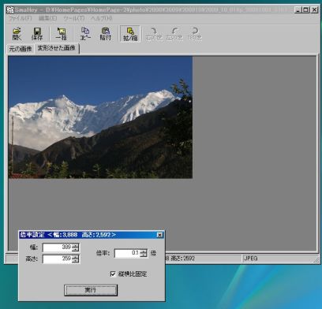The width and height of the screenshot is (322, 309).
Task: Switch to the 元の画像 tab
Action: [x=21, y=49]
